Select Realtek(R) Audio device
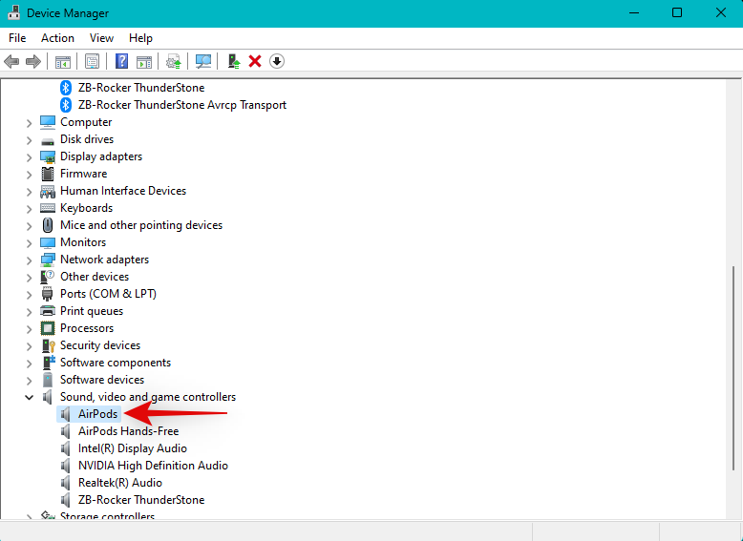 pyautogui.click(x=120, y=483)
